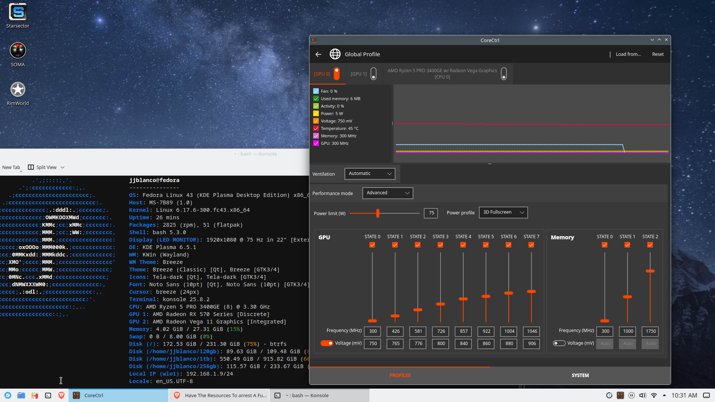Click the Brave browser icon in taskbar
The height and width of the screenshot is (402, 715).
point(61,395)
